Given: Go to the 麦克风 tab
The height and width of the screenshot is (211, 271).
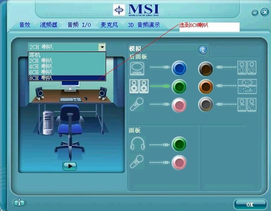Looking at the screenshot, I should coord(109,25).
